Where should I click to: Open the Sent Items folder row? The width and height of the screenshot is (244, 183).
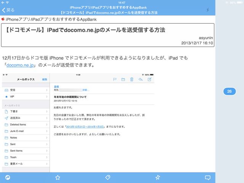26,151
